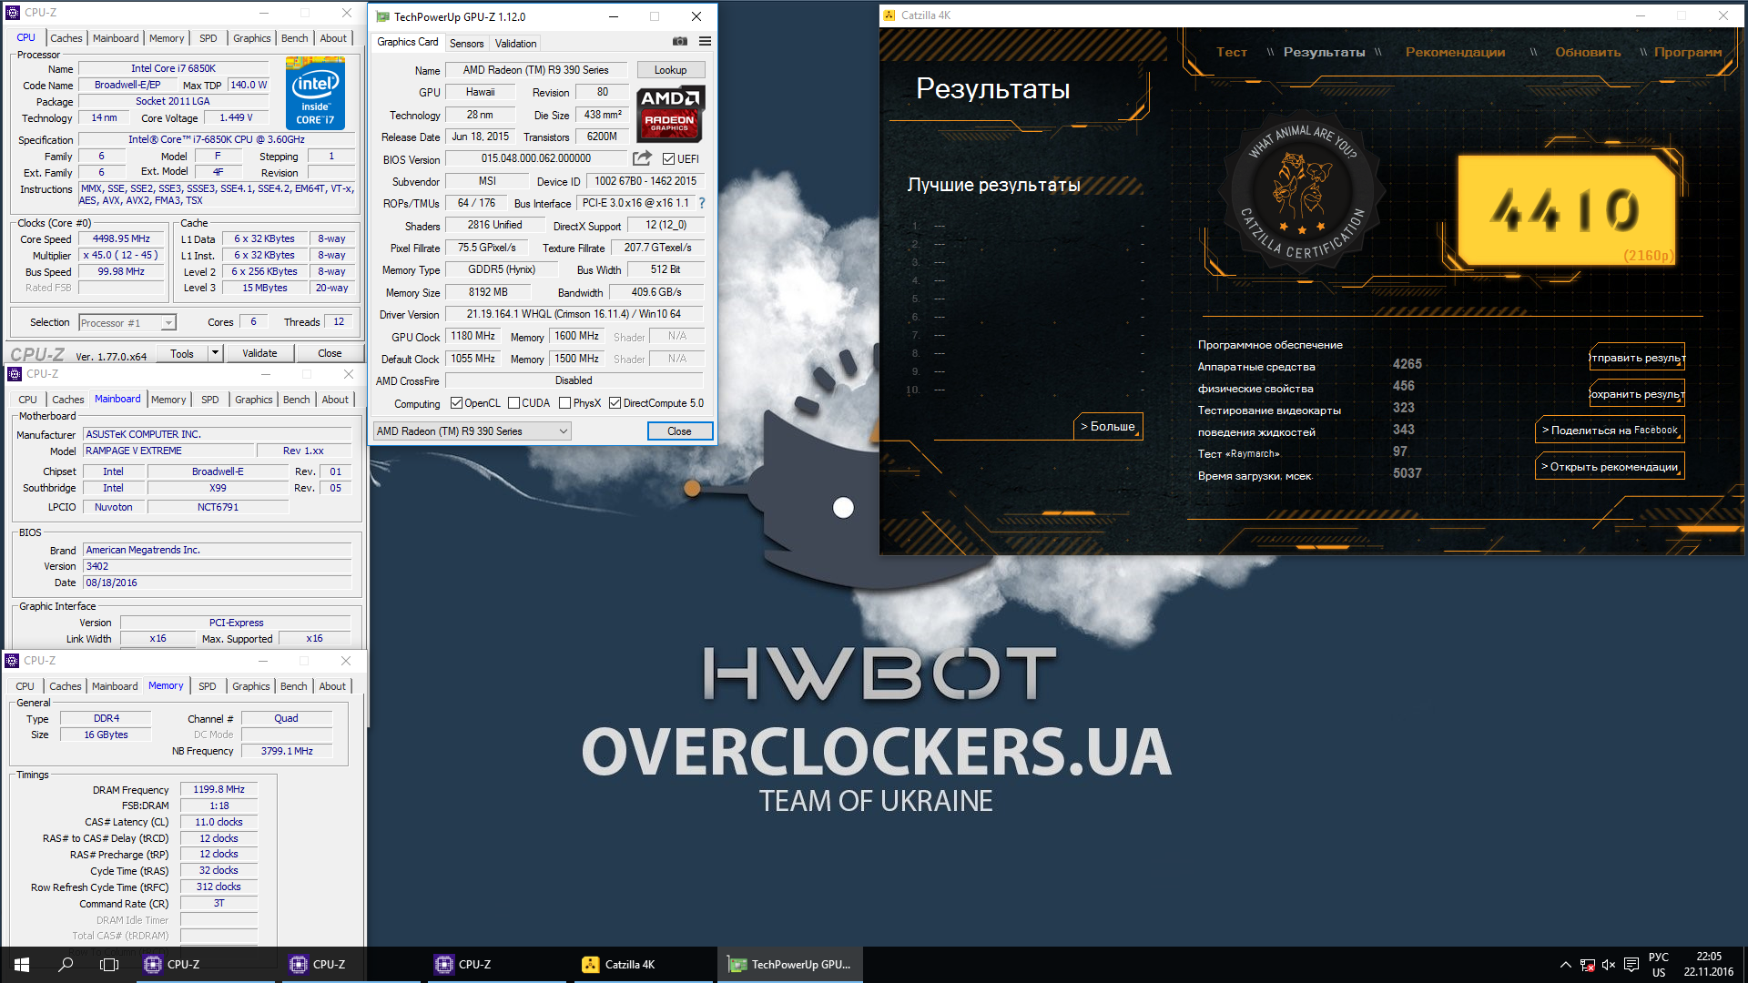Viewport: 1748px width, 983px height.
Task: Click Открыть рекомендации button
Action: click(1610, 466)
